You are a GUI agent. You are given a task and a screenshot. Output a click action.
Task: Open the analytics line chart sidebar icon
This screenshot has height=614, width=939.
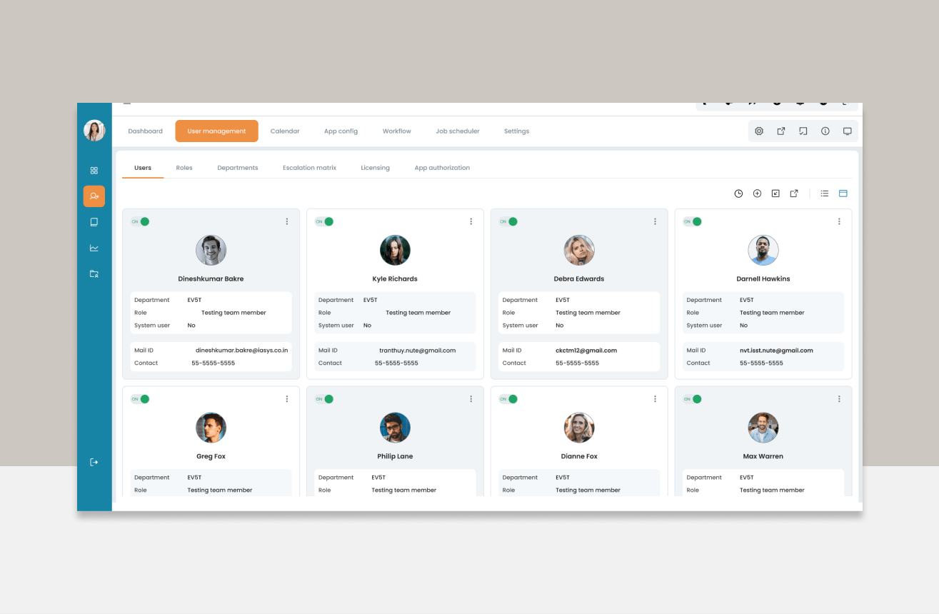coord(94,248)
